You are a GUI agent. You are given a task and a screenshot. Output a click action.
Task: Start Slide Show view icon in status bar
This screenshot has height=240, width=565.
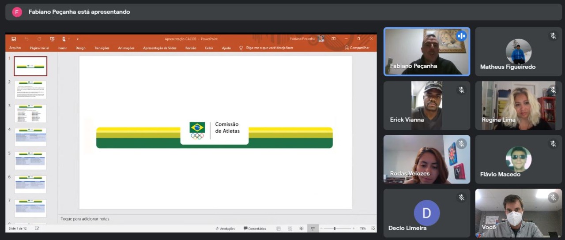[x=313, y=229]
